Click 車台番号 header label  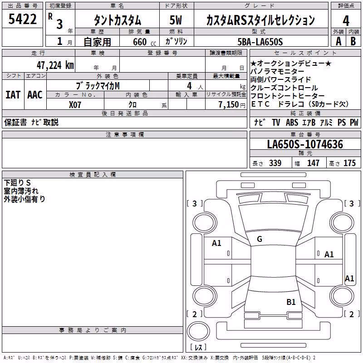305,134
